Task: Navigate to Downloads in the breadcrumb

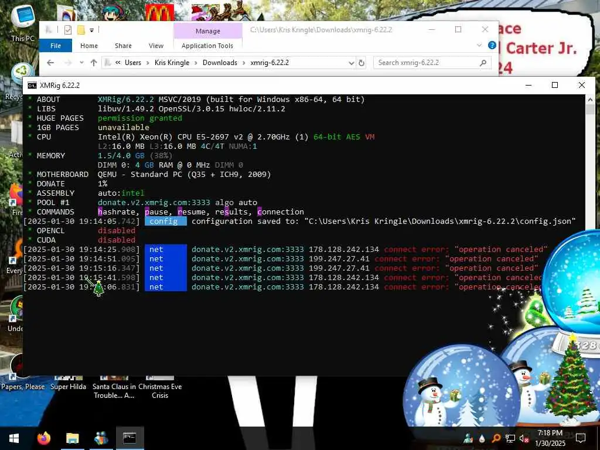Action: [220, 63]
